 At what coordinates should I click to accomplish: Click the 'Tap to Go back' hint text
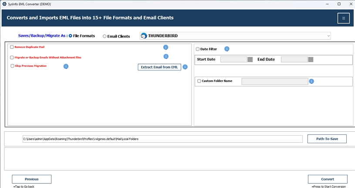click(x=24, y=186)
